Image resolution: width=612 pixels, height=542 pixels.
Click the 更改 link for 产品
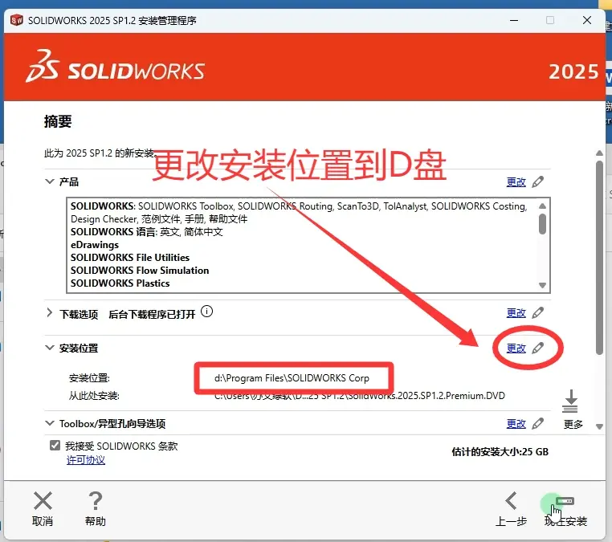pyautogui.click(x=516, y=182)
